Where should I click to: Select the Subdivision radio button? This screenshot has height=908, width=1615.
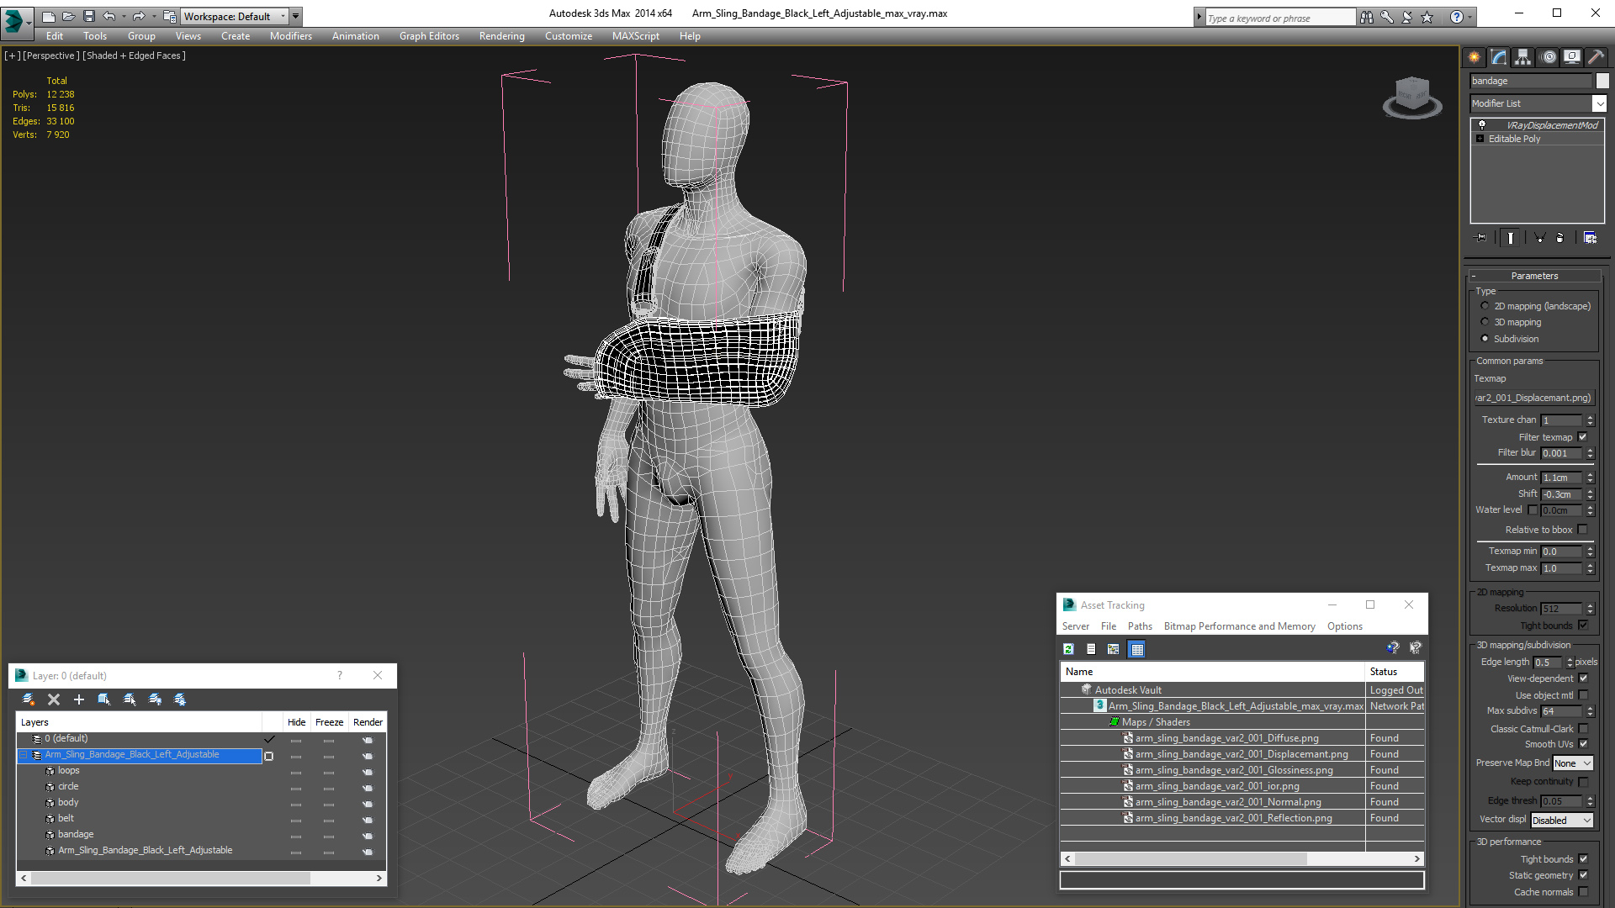pos(1485,339)
